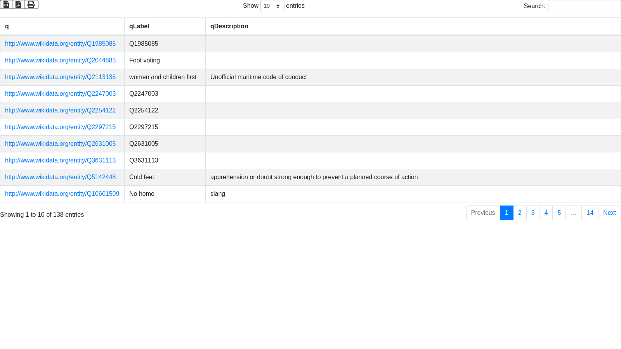Export table as CSV file
The image size is (621, 349).
point(6,4)
